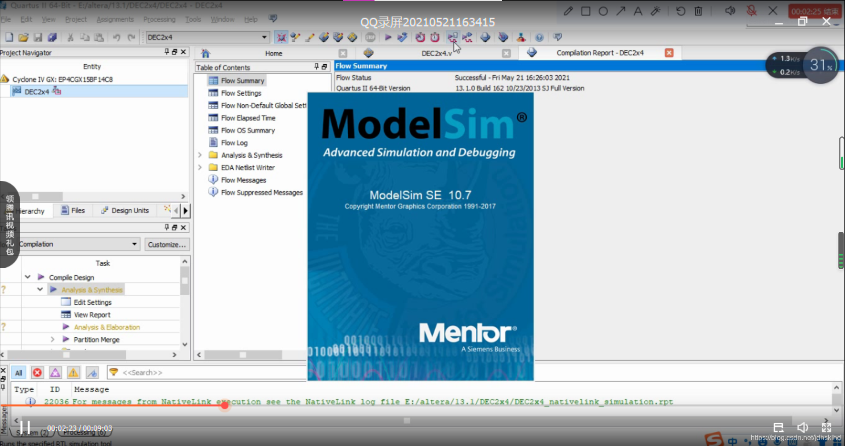Click the video player volume icon

[x=802, y=428]
